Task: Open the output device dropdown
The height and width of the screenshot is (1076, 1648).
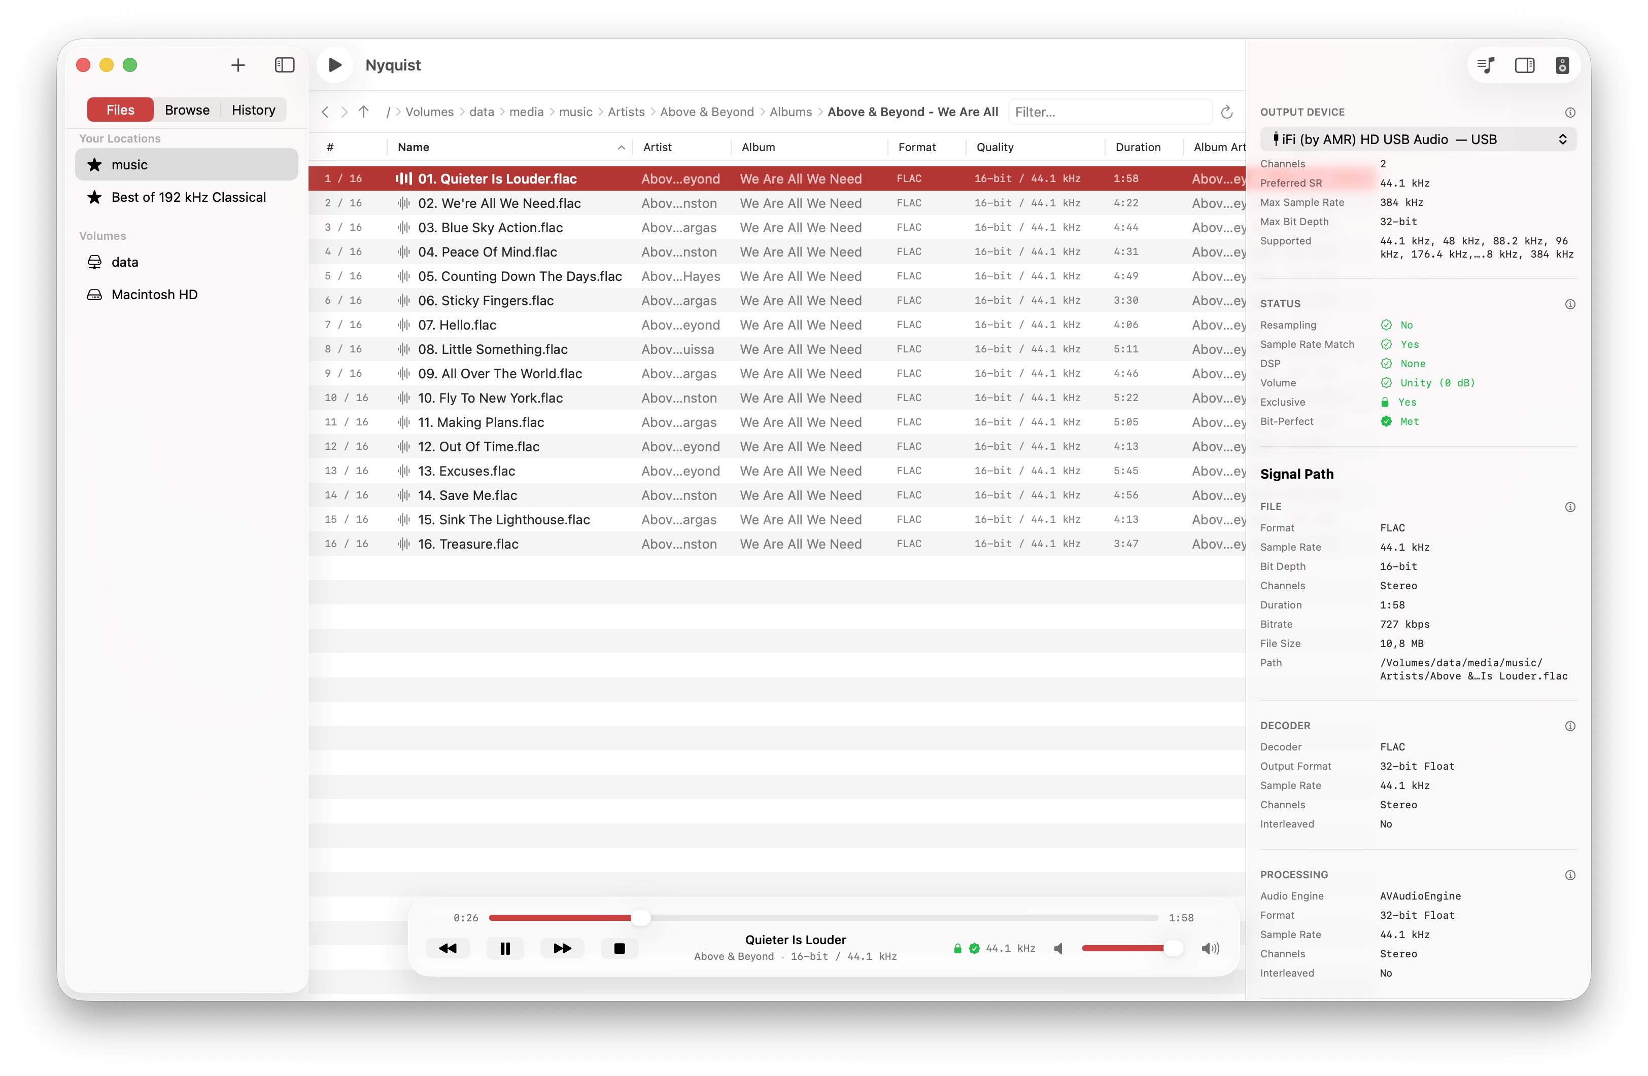Action: pyautogui.click(x=1418, y=140)
